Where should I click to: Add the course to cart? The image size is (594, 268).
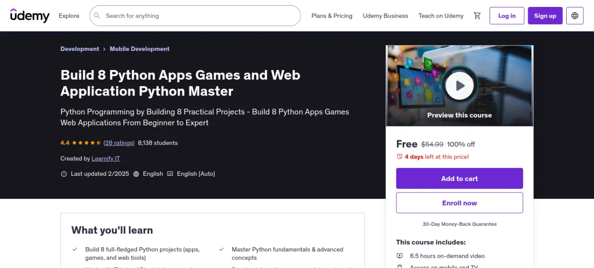[459, 179]
